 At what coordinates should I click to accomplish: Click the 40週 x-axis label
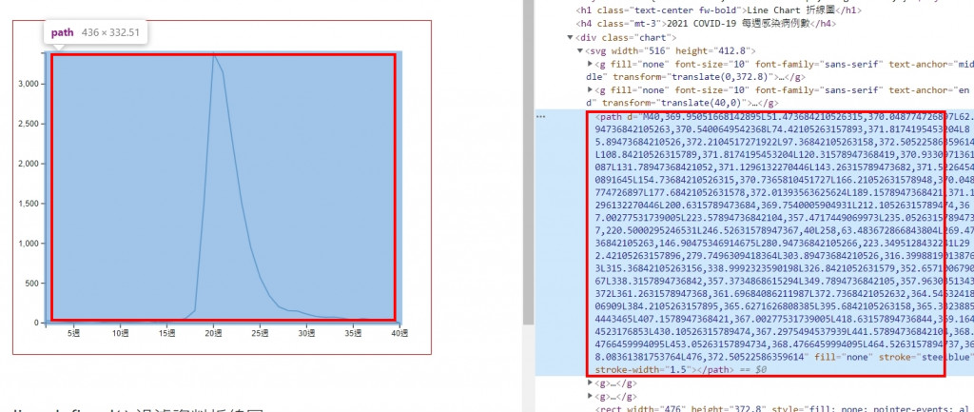400,334
